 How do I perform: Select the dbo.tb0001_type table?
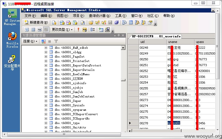[67, 123]
